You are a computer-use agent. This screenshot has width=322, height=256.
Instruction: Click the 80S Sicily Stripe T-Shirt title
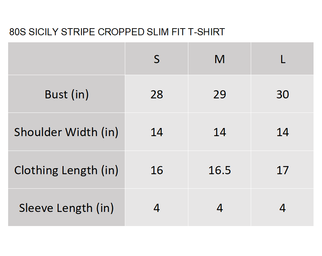click(x=117, y=32)
